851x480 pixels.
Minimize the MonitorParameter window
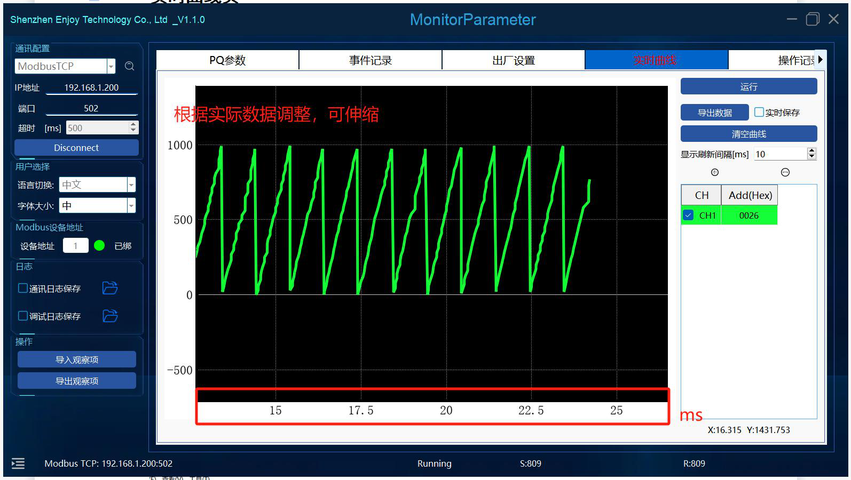coord(792,19)
